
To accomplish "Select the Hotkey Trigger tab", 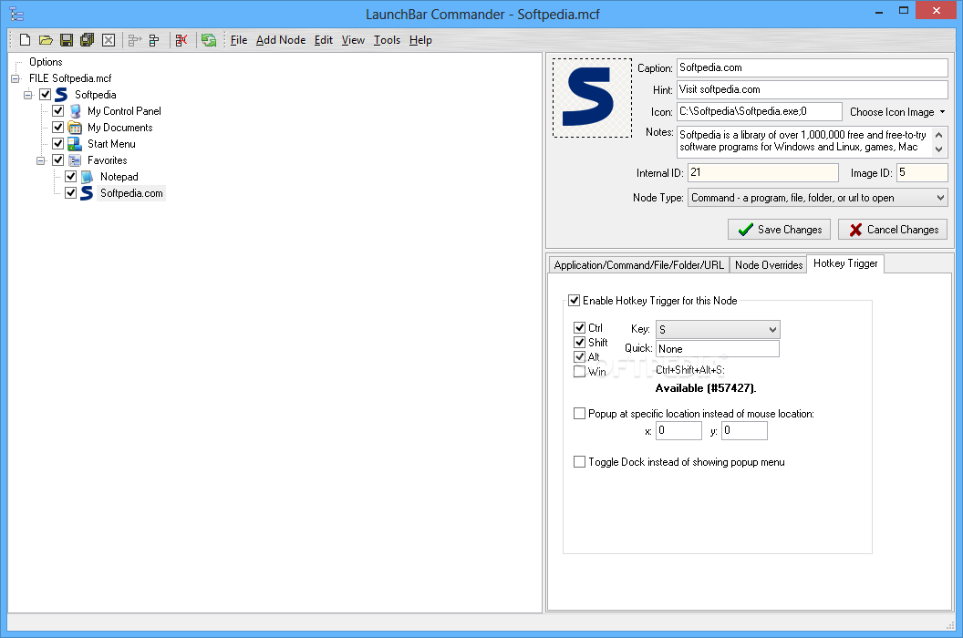I will click(845, 263).
